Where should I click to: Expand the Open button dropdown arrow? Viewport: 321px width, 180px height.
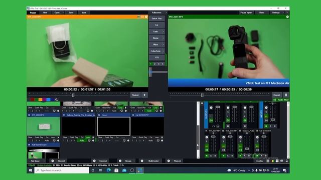[63, 12]
